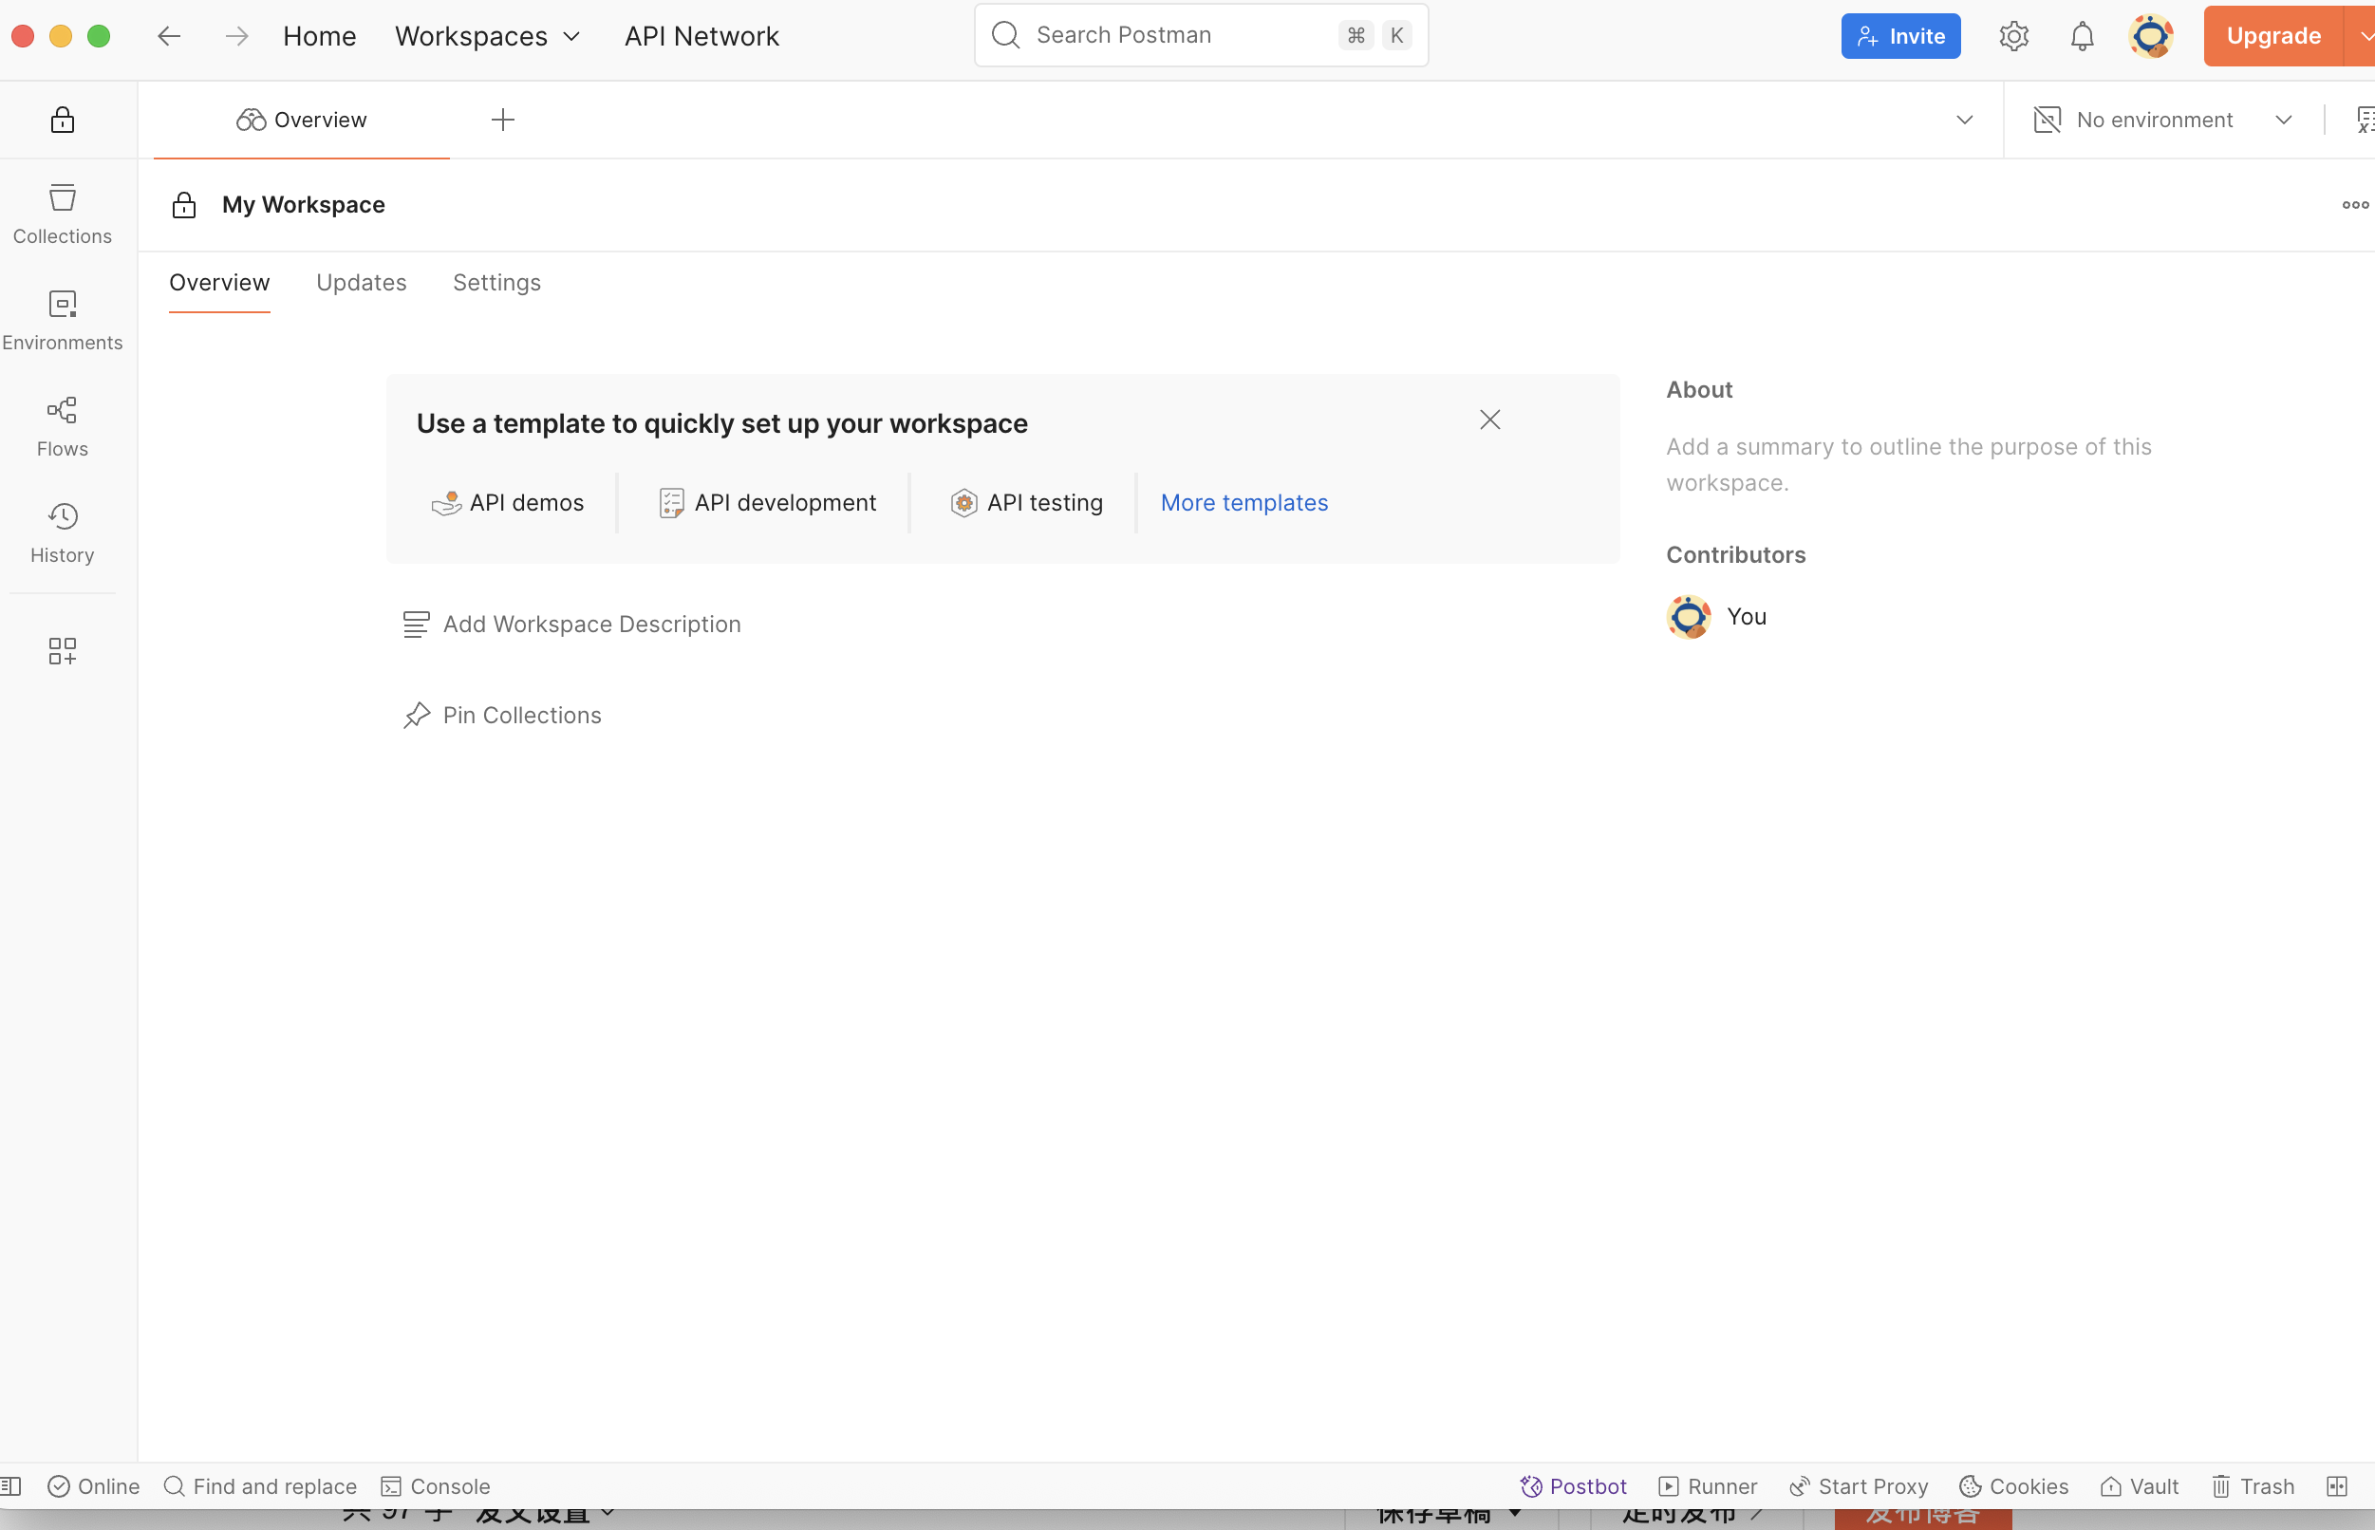Go forward with the right arrow

(x=236, y=36)
